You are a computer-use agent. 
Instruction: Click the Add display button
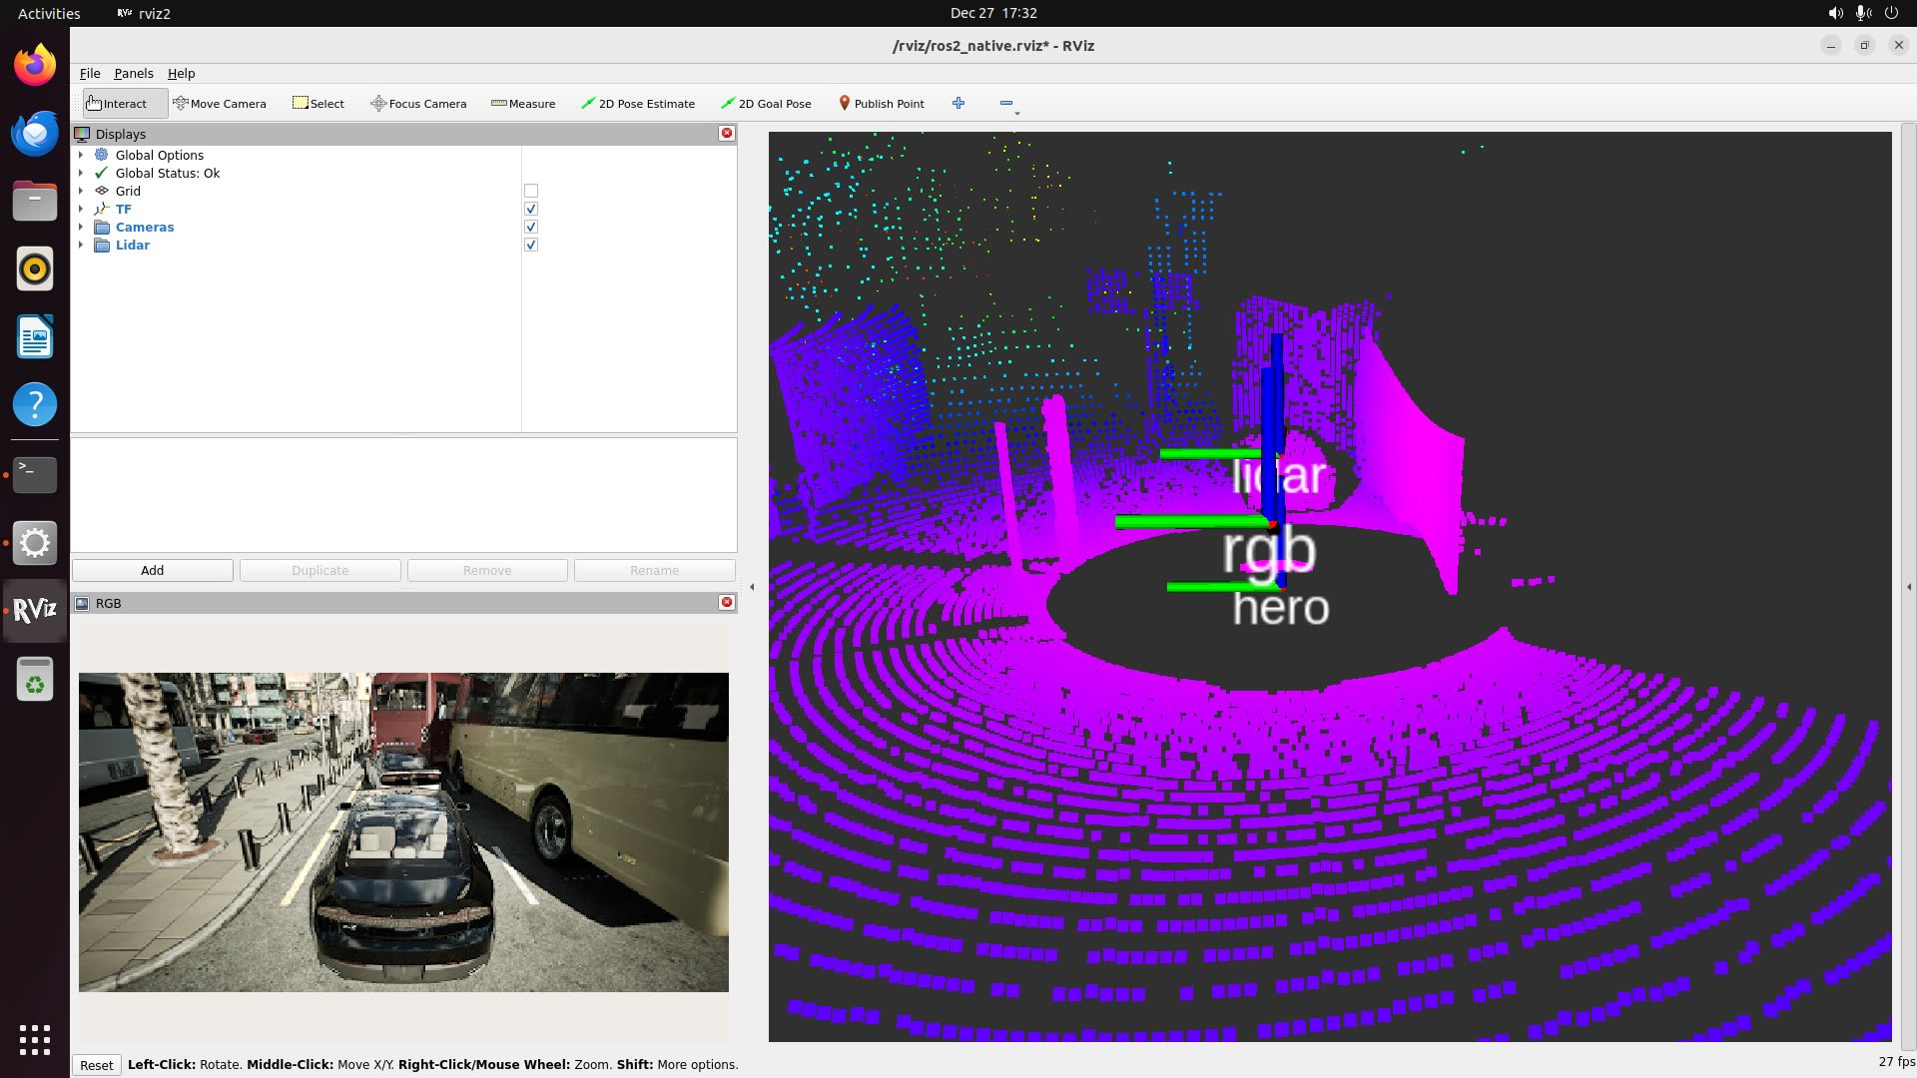click(153, 570)
